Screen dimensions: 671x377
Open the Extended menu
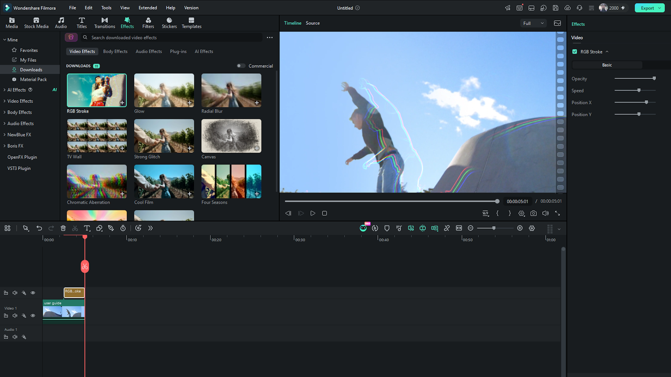pyautogui.click(x=148, y=8)
